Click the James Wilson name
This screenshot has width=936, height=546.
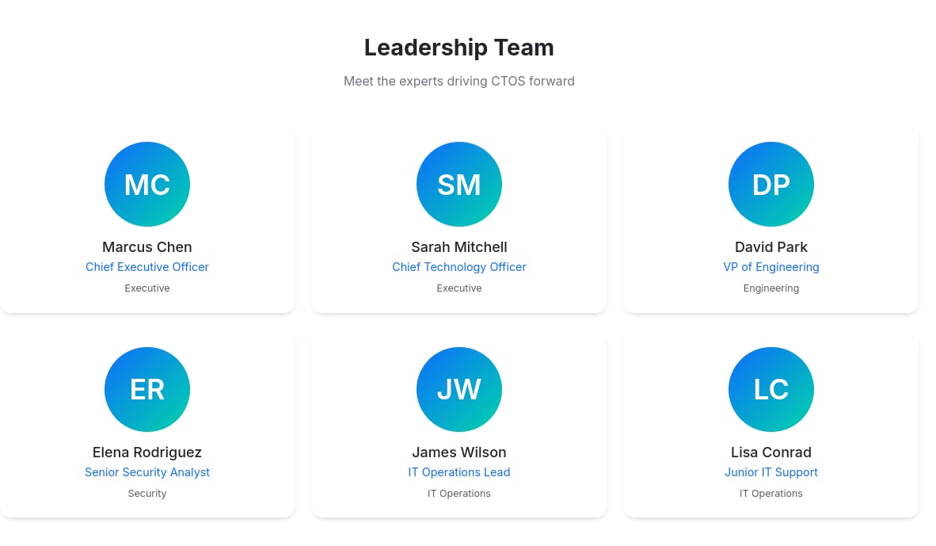(459, 452)
